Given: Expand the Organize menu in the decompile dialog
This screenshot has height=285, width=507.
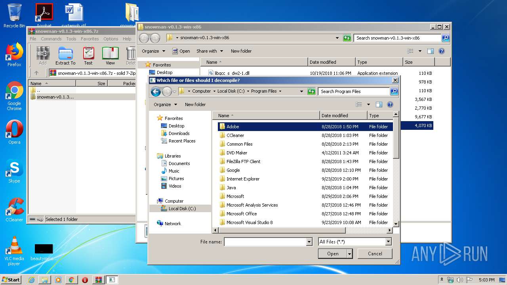Looking at the screenshot, I should [165, 104].
